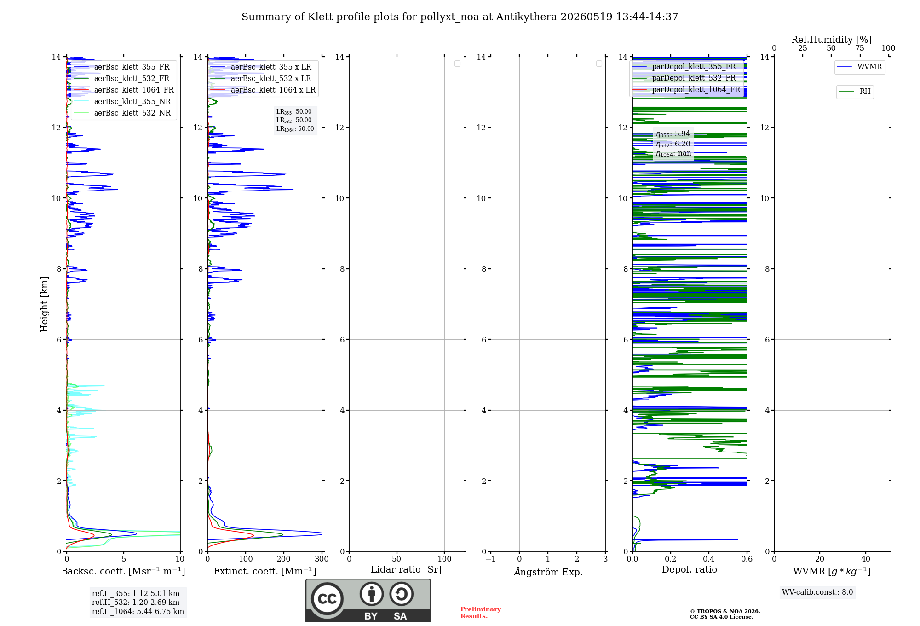Click the WV-calib.const.: 8.0 label

817,592
